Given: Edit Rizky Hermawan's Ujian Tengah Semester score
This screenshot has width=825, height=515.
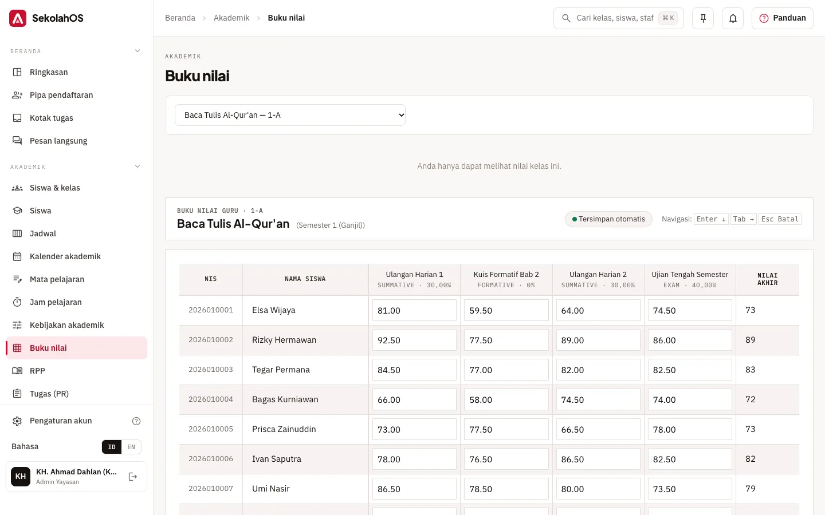Looking at the screenshot, I should click(x=690, y=340).
